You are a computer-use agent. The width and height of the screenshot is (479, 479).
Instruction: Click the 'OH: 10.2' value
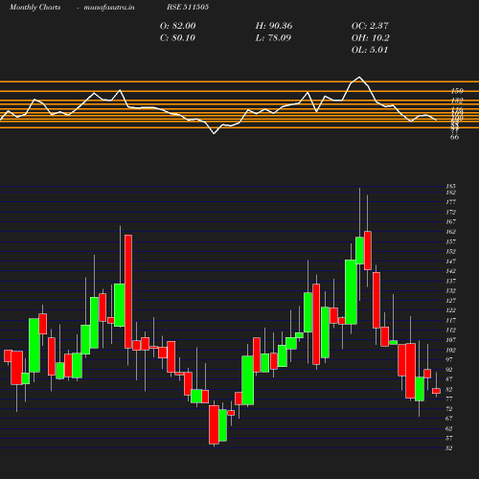pyautogui.click(x=370, y=37)
